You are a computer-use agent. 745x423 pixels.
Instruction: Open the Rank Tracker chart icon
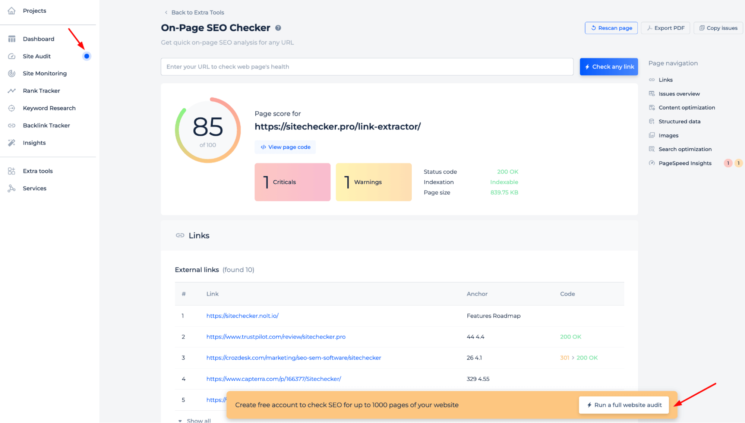(12, 91)
